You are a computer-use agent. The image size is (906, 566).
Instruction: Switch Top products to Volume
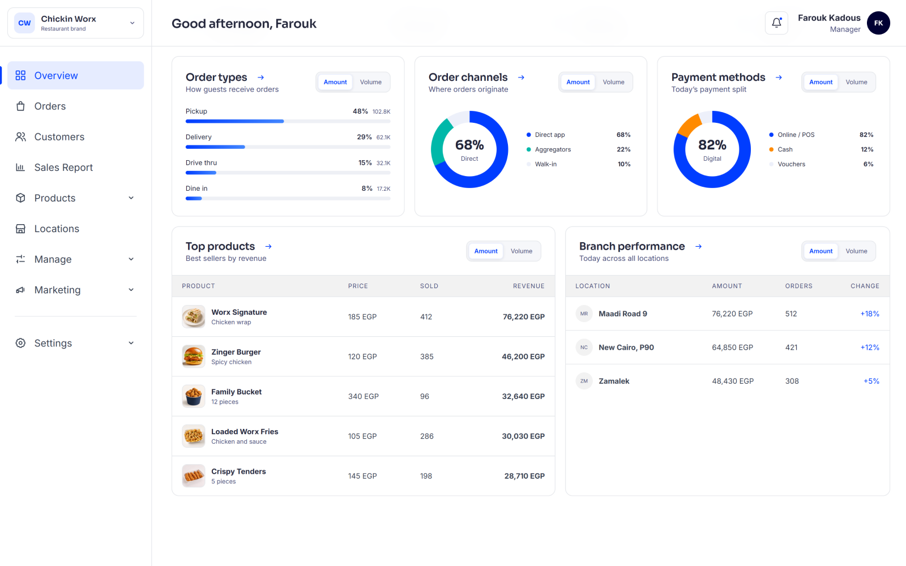click(522, 251)
